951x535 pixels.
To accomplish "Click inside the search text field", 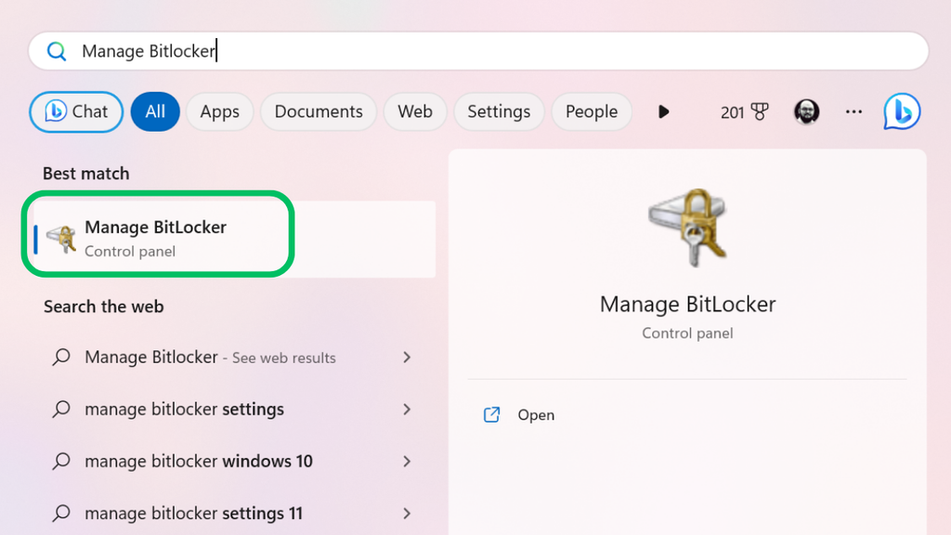I will (x=557, y=51).
